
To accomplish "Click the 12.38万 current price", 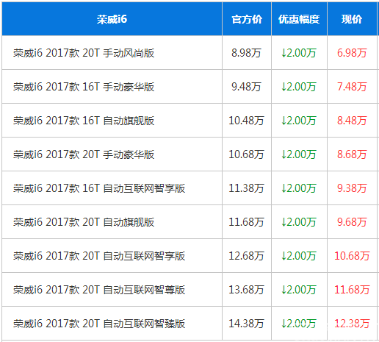I will click(x=352, y=324).
